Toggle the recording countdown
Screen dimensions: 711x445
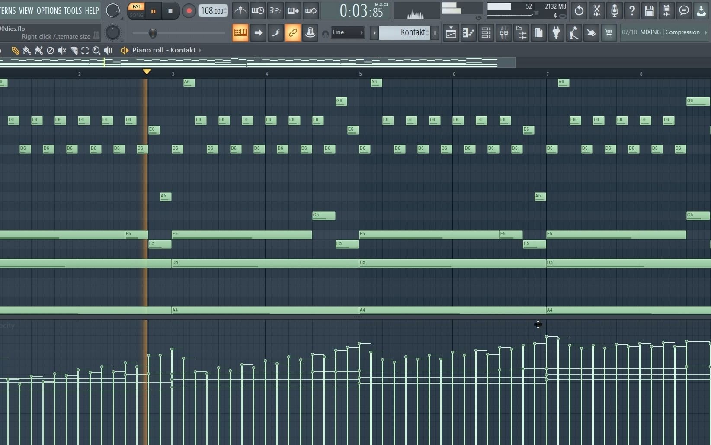click(x=275, y=10)
